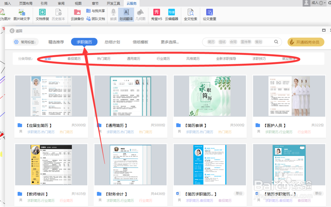The height and width of the screenshot is (207, 331).
Task: Launch 云端备份 cloud backup
Action: [x=77, y=15]
